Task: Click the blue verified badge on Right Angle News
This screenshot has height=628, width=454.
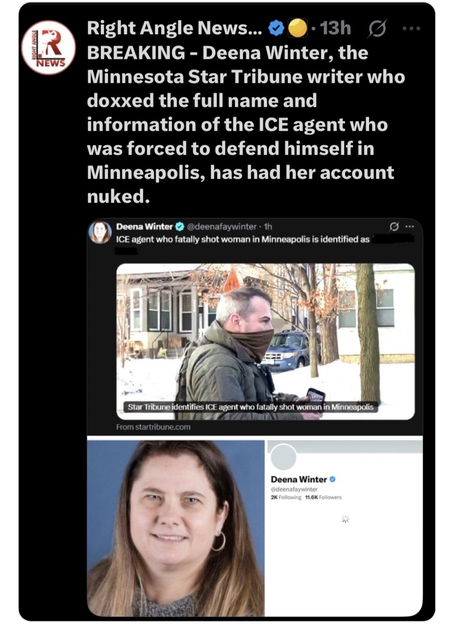Action: [276, 29]
